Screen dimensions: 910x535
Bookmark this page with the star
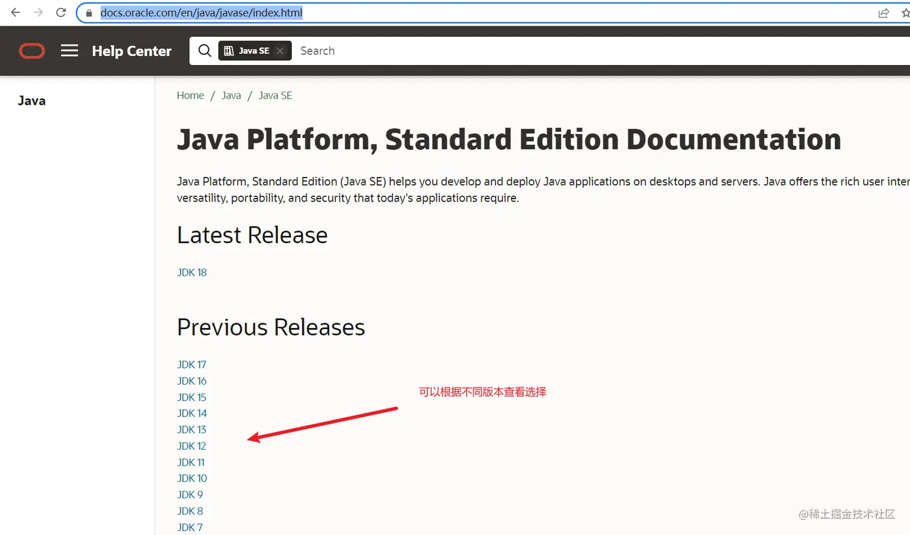pos(905,13)
